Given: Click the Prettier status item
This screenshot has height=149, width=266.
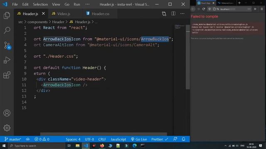Looking at the screenshot, I should click(160, 139).
